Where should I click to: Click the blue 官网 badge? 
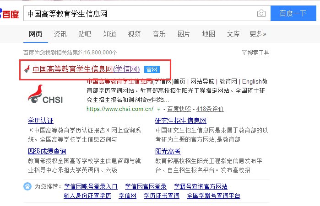point(152,69)
